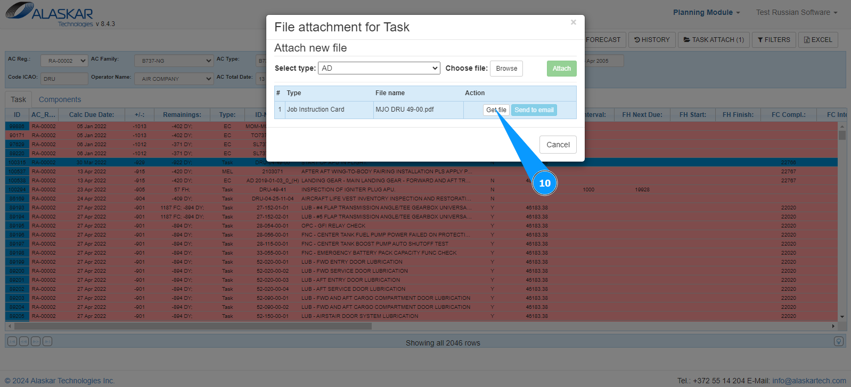Select the MJO DRU 49-00.pdf file name

(x=405, y=110)
